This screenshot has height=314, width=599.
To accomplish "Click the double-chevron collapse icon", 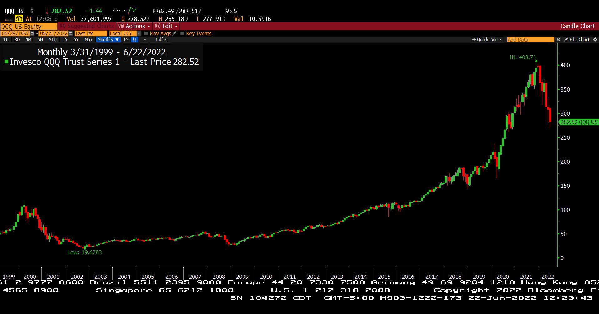I will click(x=559, y=40).
